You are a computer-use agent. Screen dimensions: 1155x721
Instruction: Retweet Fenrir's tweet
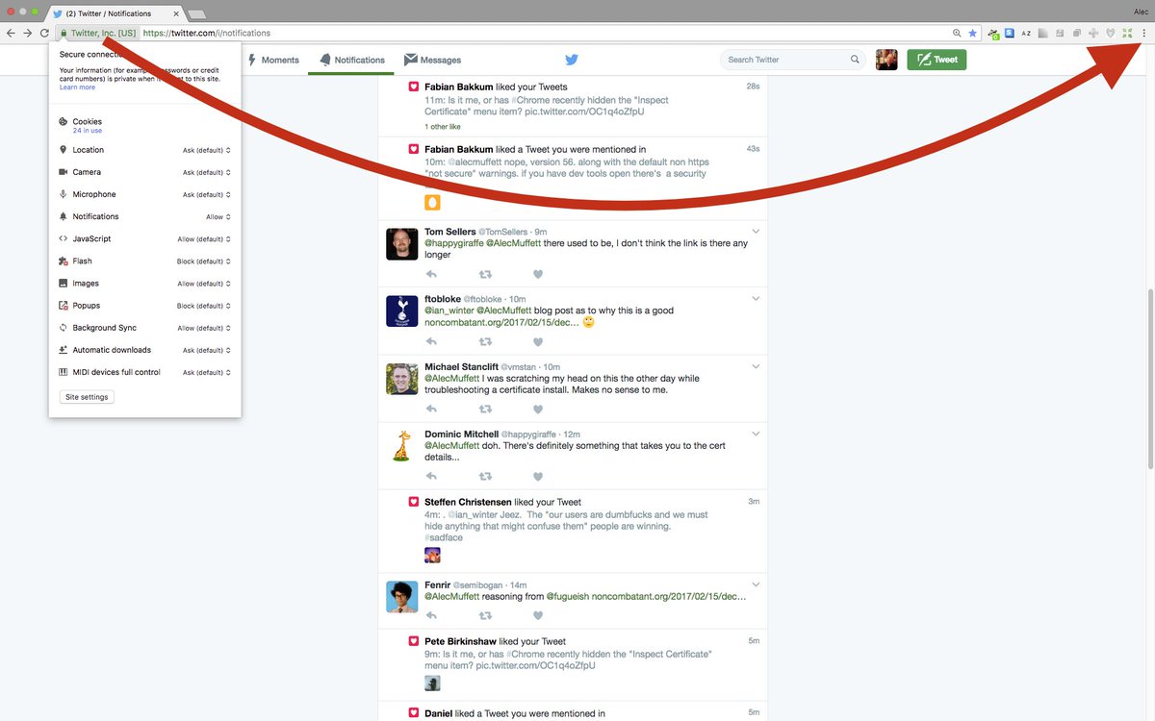coord(485,615)
